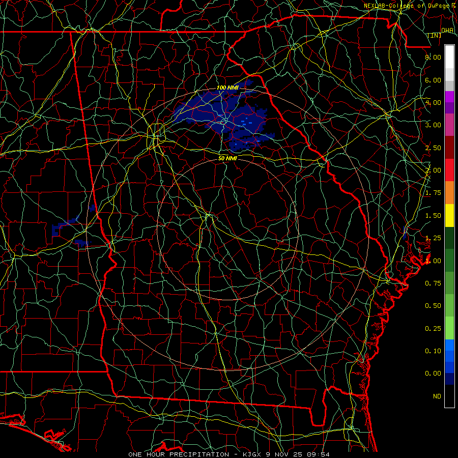Click the 2.50 legend value
Screen dimensions: 458x458
click(433, 148)
